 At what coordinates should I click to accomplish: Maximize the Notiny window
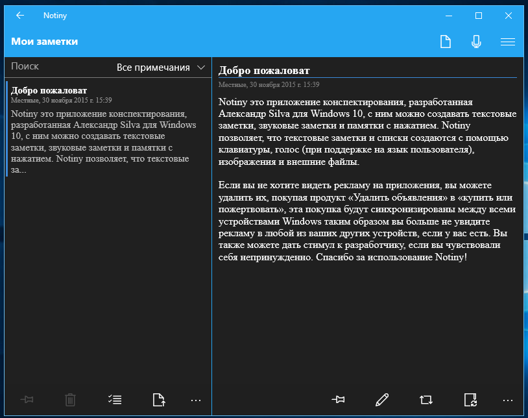click(x=479, y=16)
